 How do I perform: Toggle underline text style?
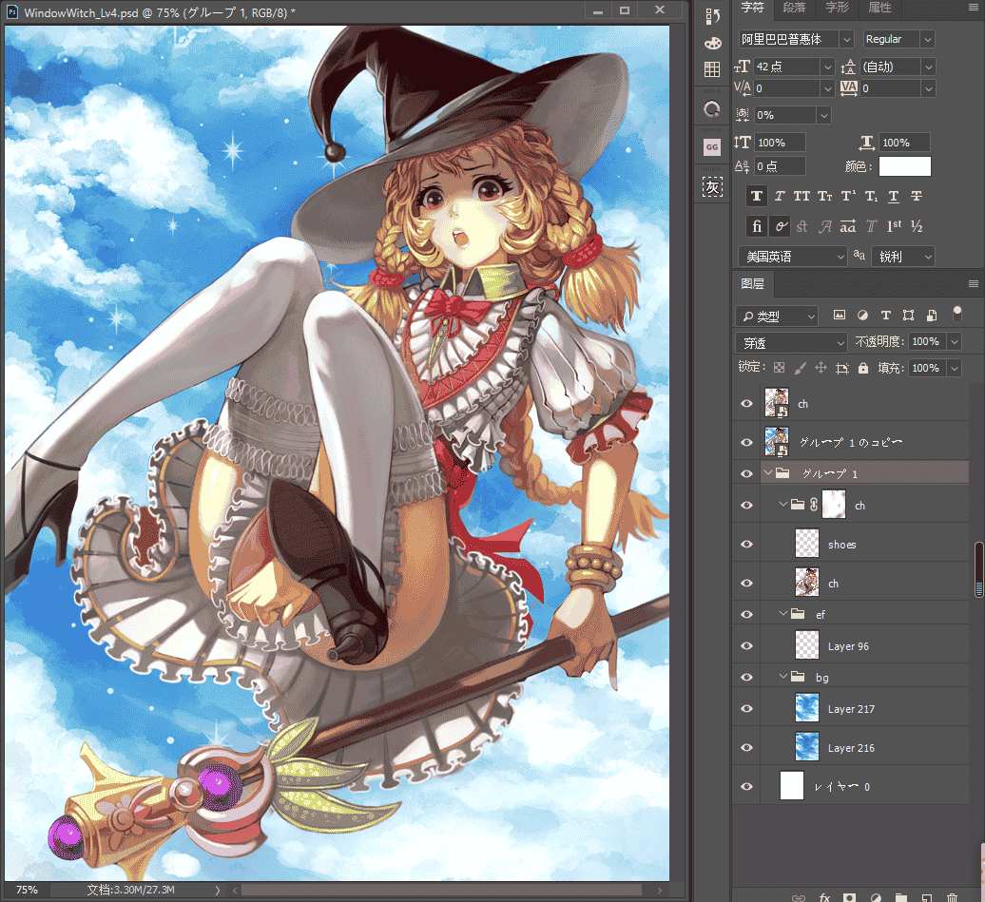coord(894,196)
